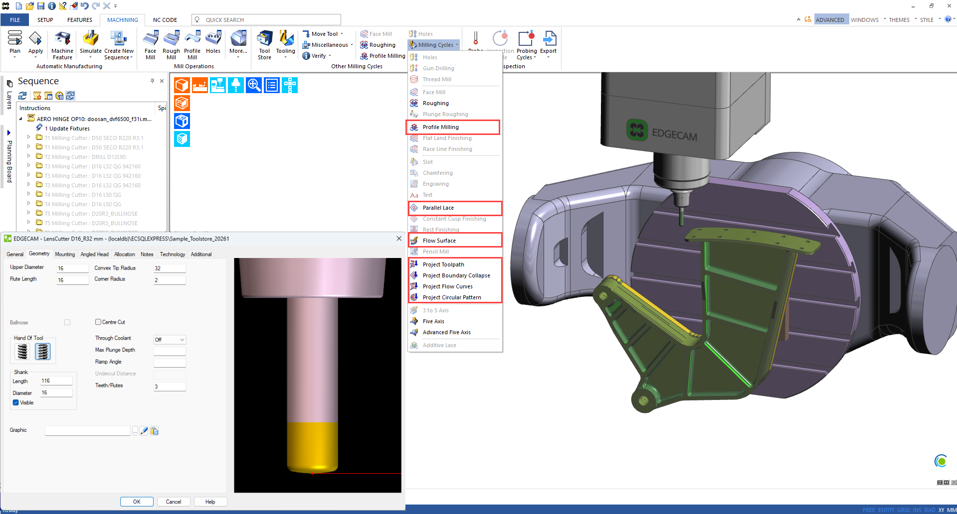Image resolution: width=957 pixels, height=514 pixels.
Task: Open the Tool Store
Action: pos(264,39)
